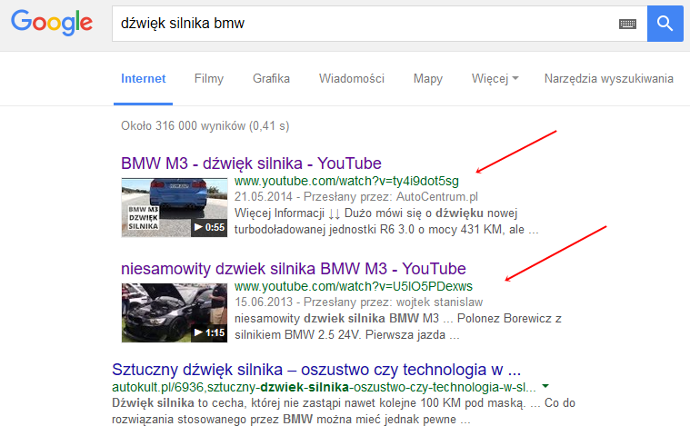690x436 pixels.
Task: Open the Grafika tab
Action: click(271, 79)
